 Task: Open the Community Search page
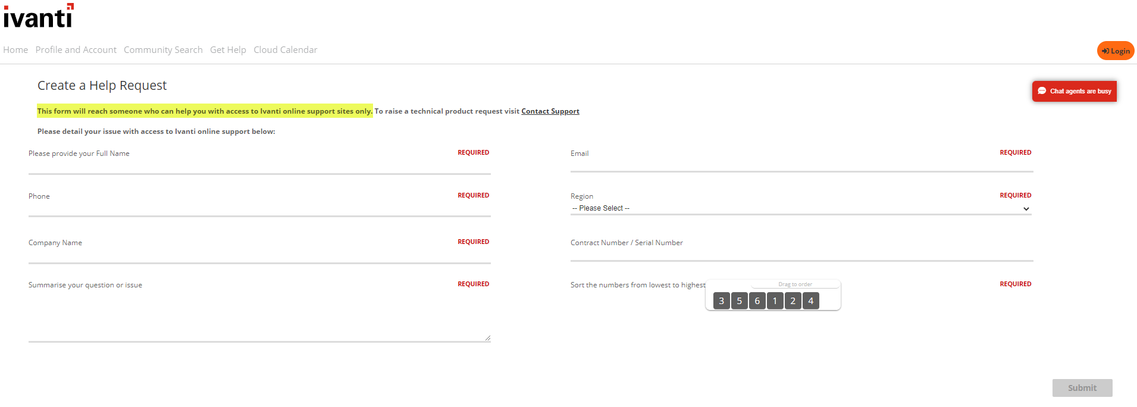point(163,50)
